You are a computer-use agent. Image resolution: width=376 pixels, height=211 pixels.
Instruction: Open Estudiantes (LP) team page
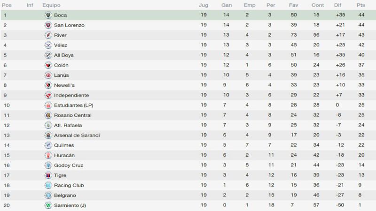coord(74,105)
